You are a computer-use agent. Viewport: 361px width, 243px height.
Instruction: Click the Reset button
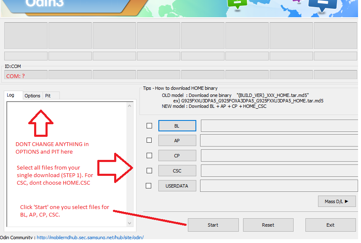[x=268, y=225]
